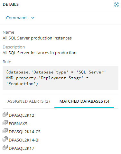Open the DPASQL2K17 database entry
Image resolution: width=121 pixels, height=154 pixels.
(21, 149)
